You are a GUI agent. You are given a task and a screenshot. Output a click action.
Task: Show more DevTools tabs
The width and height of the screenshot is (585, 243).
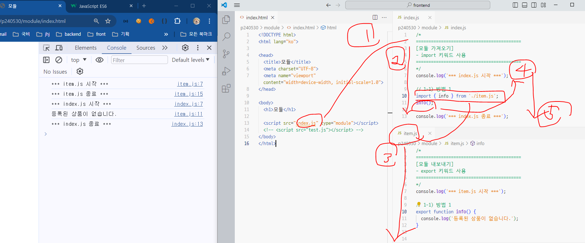coord(165,48)
